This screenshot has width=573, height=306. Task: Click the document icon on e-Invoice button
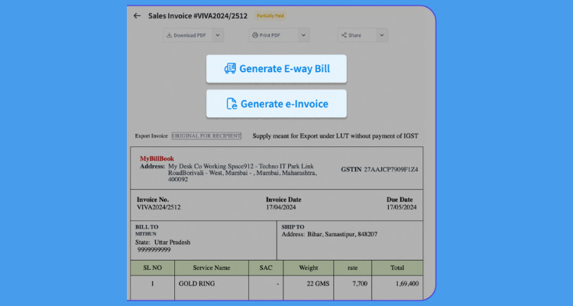click(231, 104)
